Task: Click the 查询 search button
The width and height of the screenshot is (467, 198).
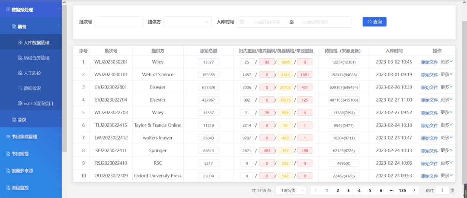Action: [x=374, y=22]
